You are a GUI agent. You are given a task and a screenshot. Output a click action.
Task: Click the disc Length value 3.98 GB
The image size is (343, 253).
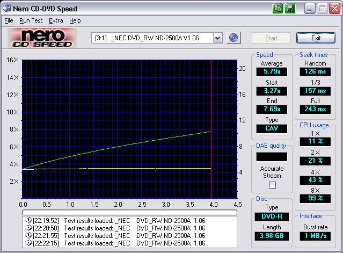pos(272,236)
